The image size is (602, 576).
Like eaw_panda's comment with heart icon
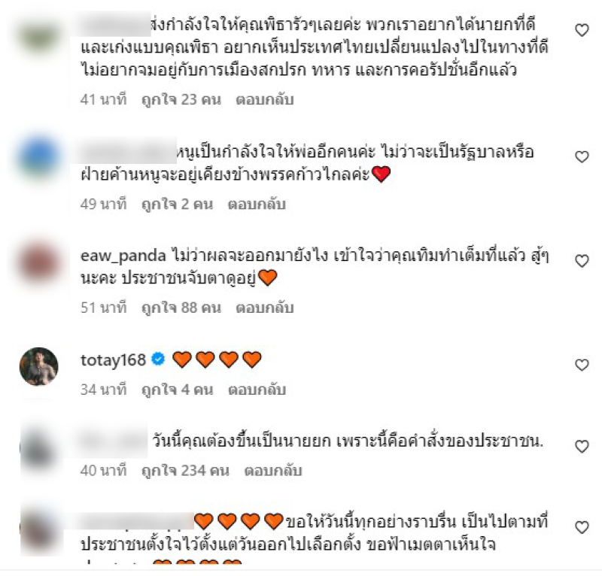pyautogui.click(x=582, y=261)
